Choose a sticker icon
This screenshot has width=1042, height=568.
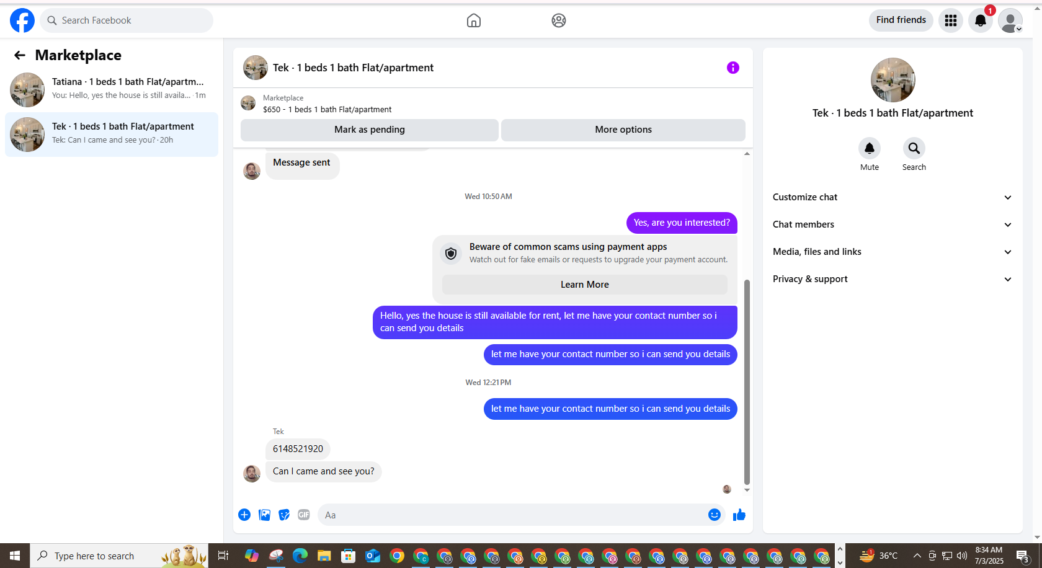click(284, 515)
